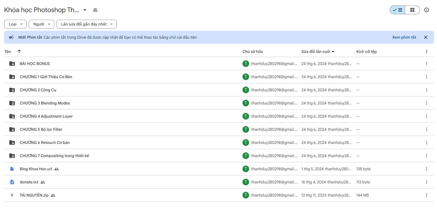This screenshot has width=437, height=216.
Task: Click the CHƯƠNG 3 Blending Modes folder icon
Action: (12, 103)
